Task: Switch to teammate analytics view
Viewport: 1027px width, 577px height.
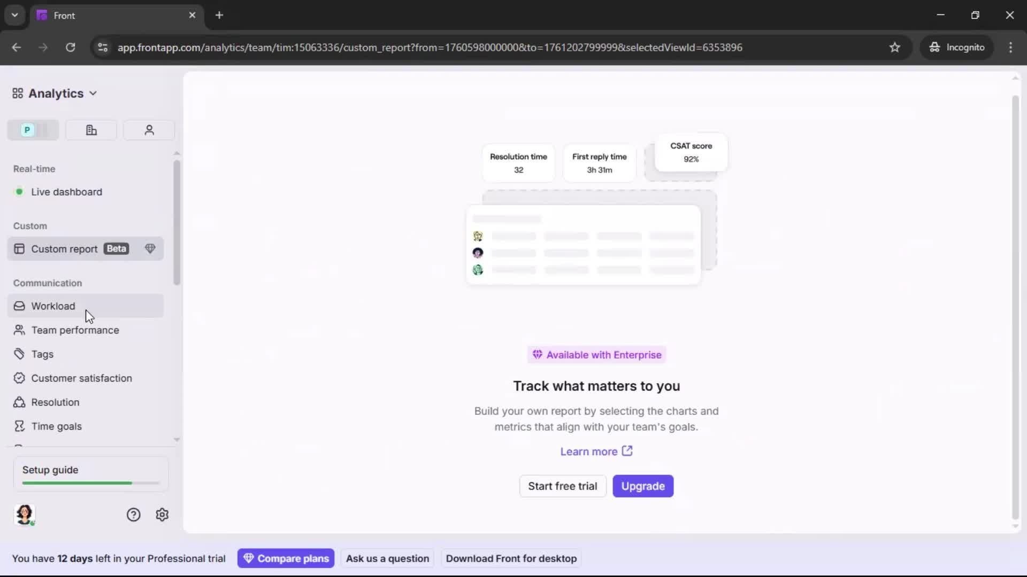Action: [149, 130]
